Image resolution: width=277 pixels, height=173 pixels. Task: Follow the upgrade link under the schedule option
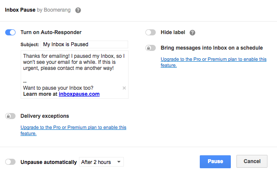(x=214, y=62)
